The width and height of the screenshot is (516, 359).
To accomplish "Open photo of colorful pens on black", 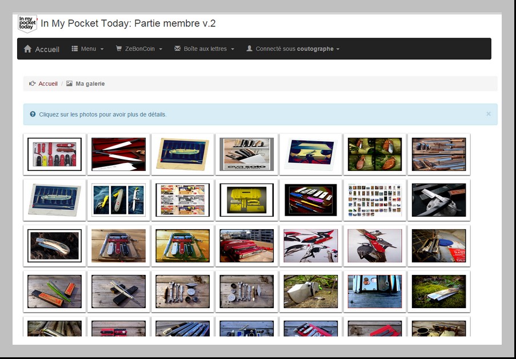I will pos(311,200).
